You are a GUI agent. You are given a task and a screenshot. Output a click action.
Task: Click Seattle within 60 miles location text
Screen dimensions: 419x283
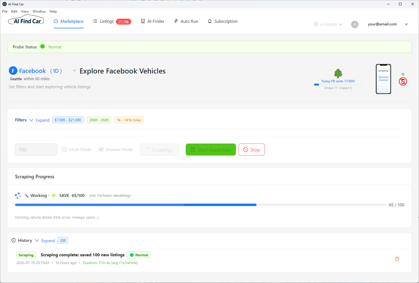coord(30,79)
